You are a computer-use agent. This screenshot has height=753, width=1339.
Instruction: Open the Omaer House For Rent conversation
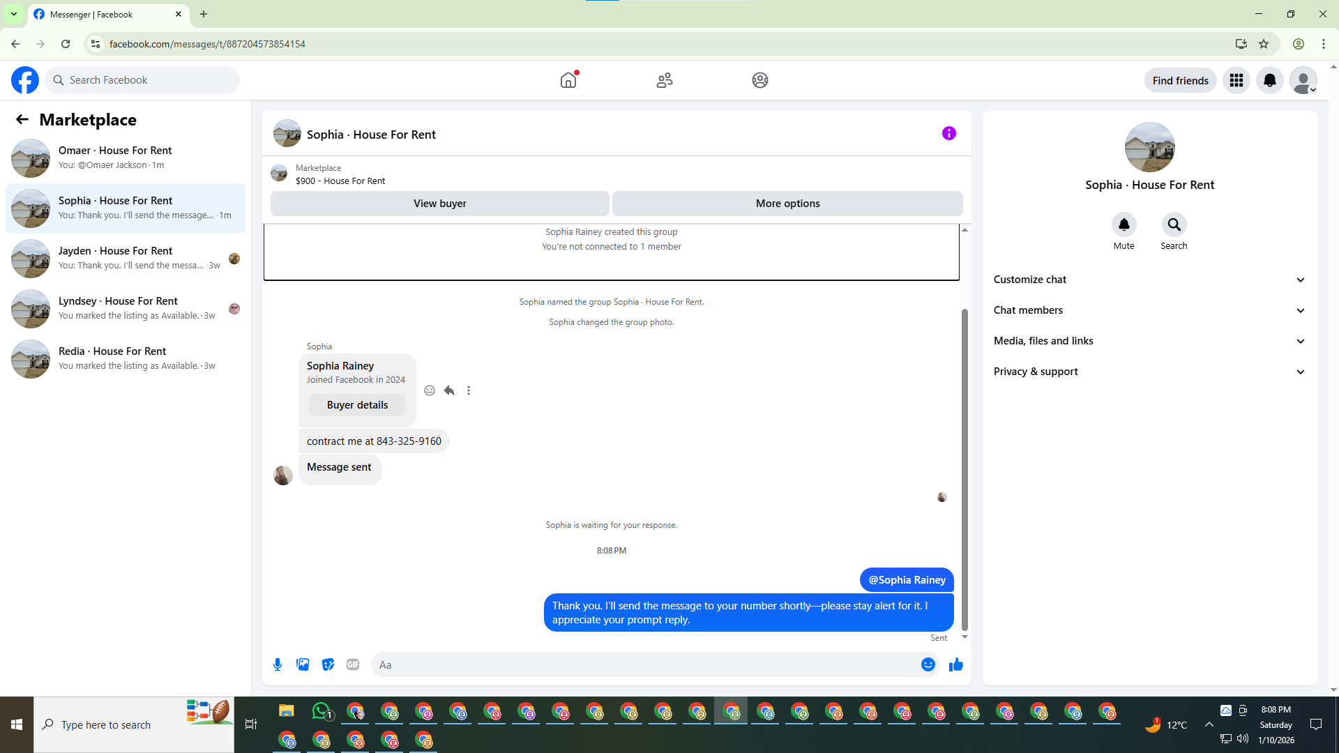tap(126, 158)
